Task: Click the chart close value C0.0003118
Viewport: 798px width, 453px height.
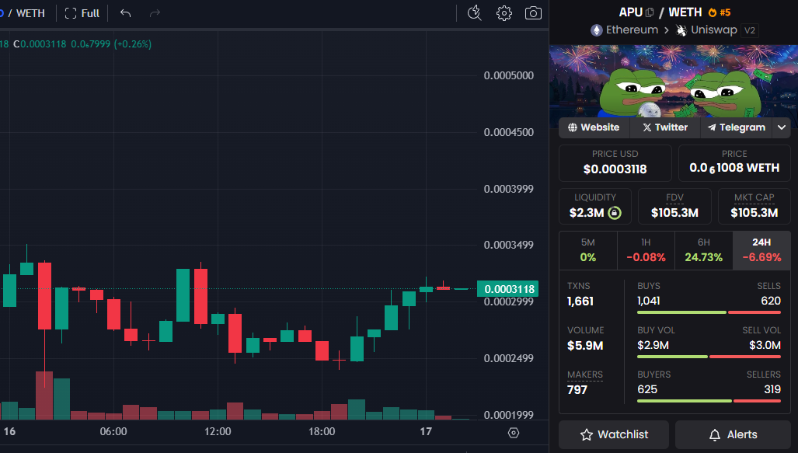Action: pos(40,44)
